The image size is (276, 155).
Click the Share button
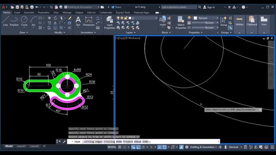(116, 7)
